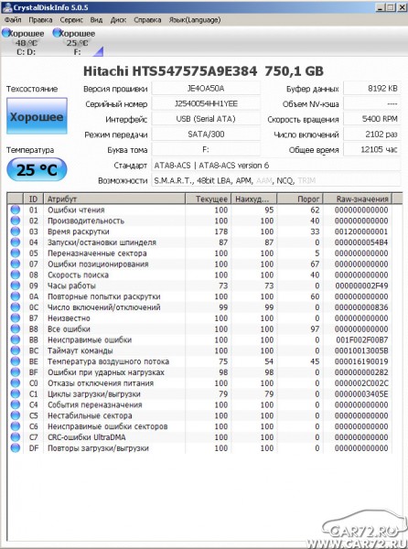Click status icon of Ошибки позиционирования row

(x=15, y=264)
